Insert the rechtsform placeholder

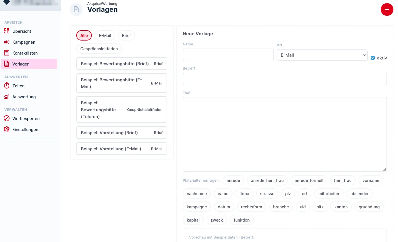(252, 207)
